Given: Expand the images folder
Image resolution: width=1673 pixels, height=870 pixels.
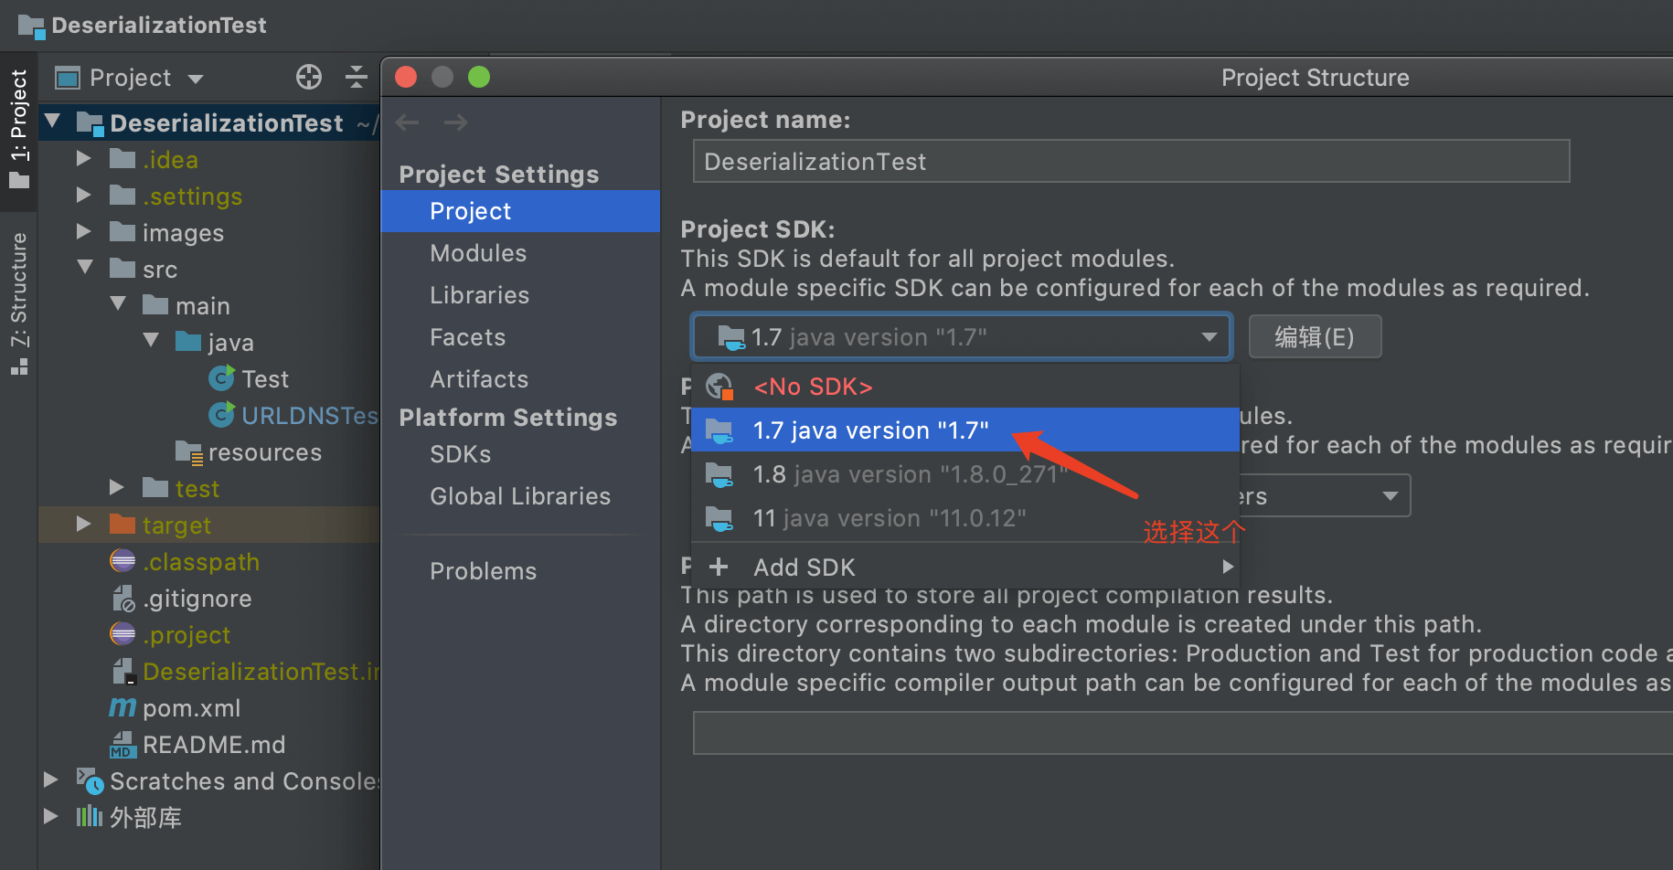Looking at the screenshot, I should tap(84, 232).
